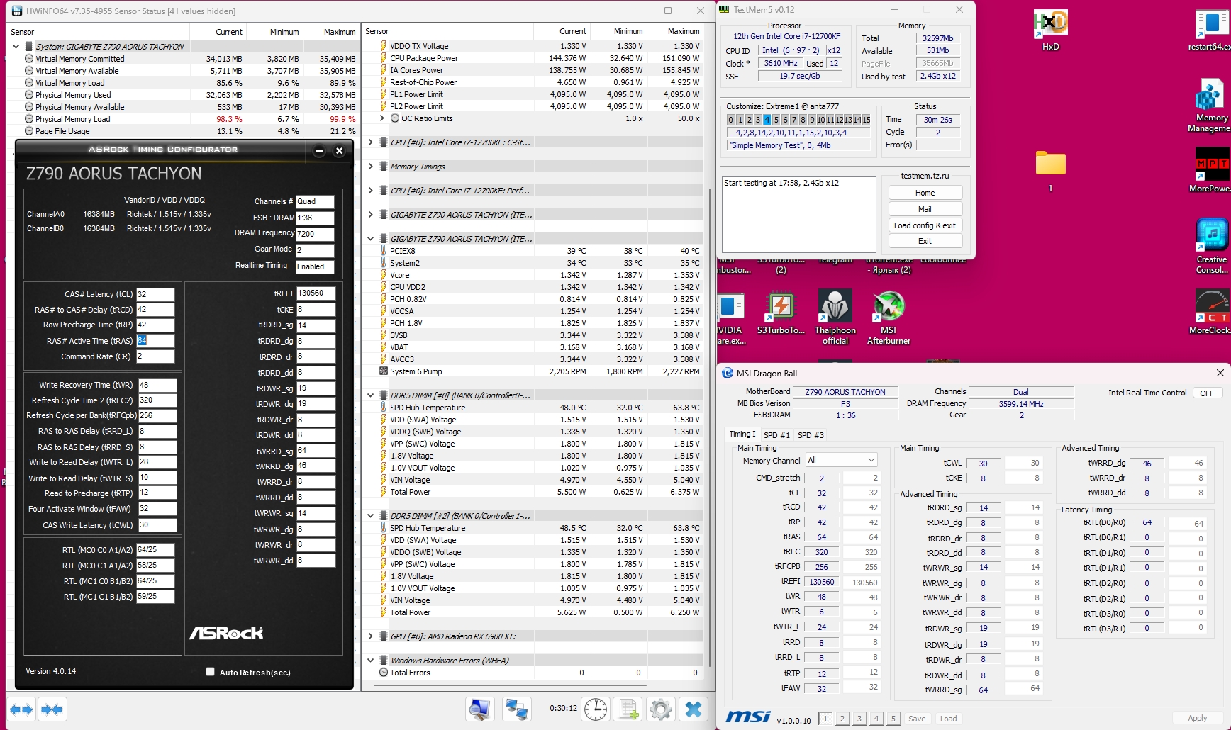Collapse the DDR5 DIMM [#2] sensor group

click(x=370, y=516)
